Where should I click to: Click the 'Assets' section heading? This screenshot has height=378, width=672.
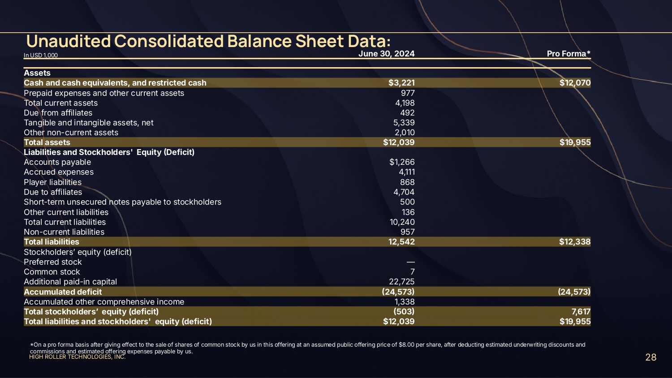(37, 73)
